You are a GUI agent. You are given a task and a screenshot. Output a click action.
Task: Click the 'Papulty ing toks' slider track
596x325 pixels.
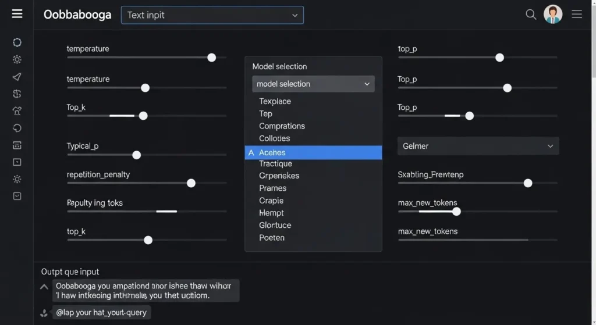pos(147,212)
